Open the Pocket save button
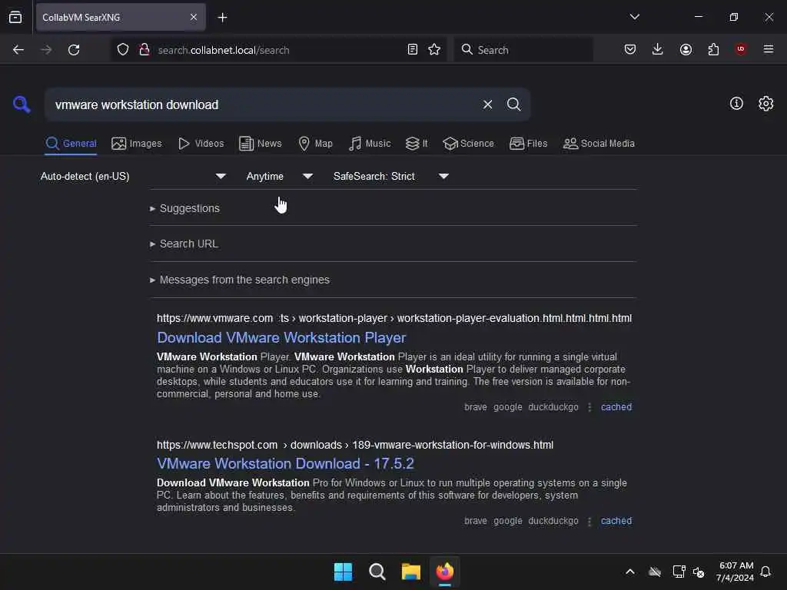 coord(630,49)
